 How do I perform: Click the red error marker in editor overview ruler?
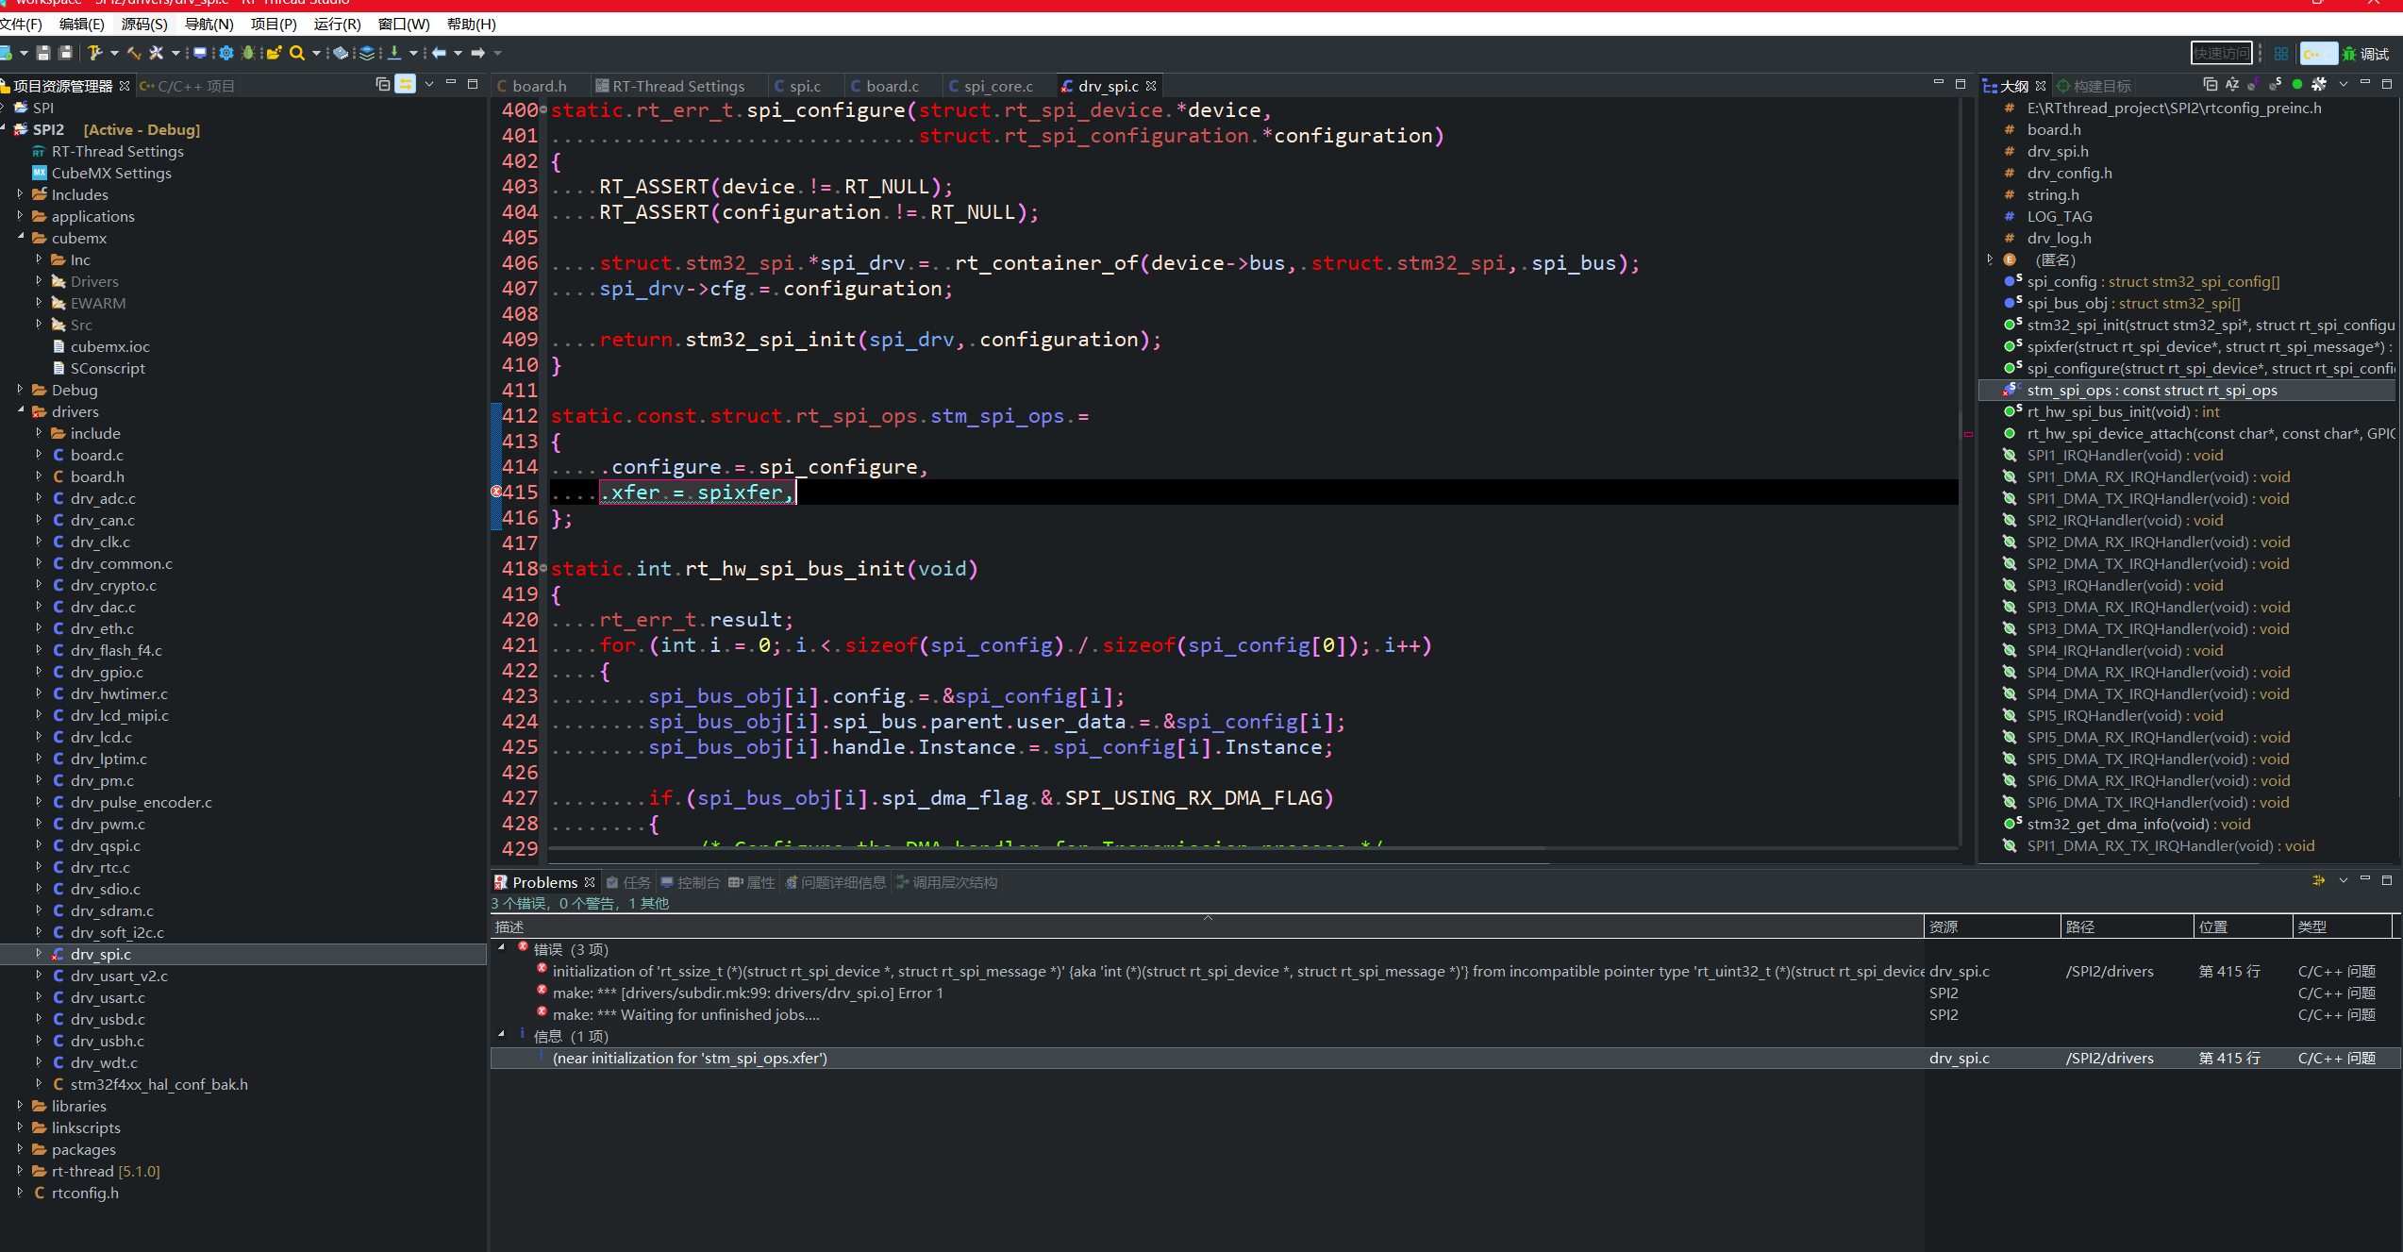1969,434
